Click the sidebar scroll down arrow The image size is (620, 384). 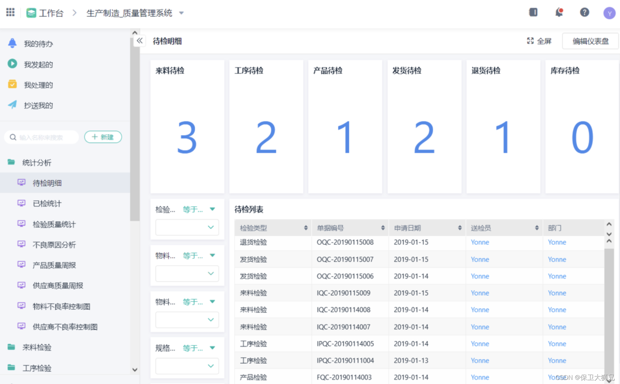(135, 370)
